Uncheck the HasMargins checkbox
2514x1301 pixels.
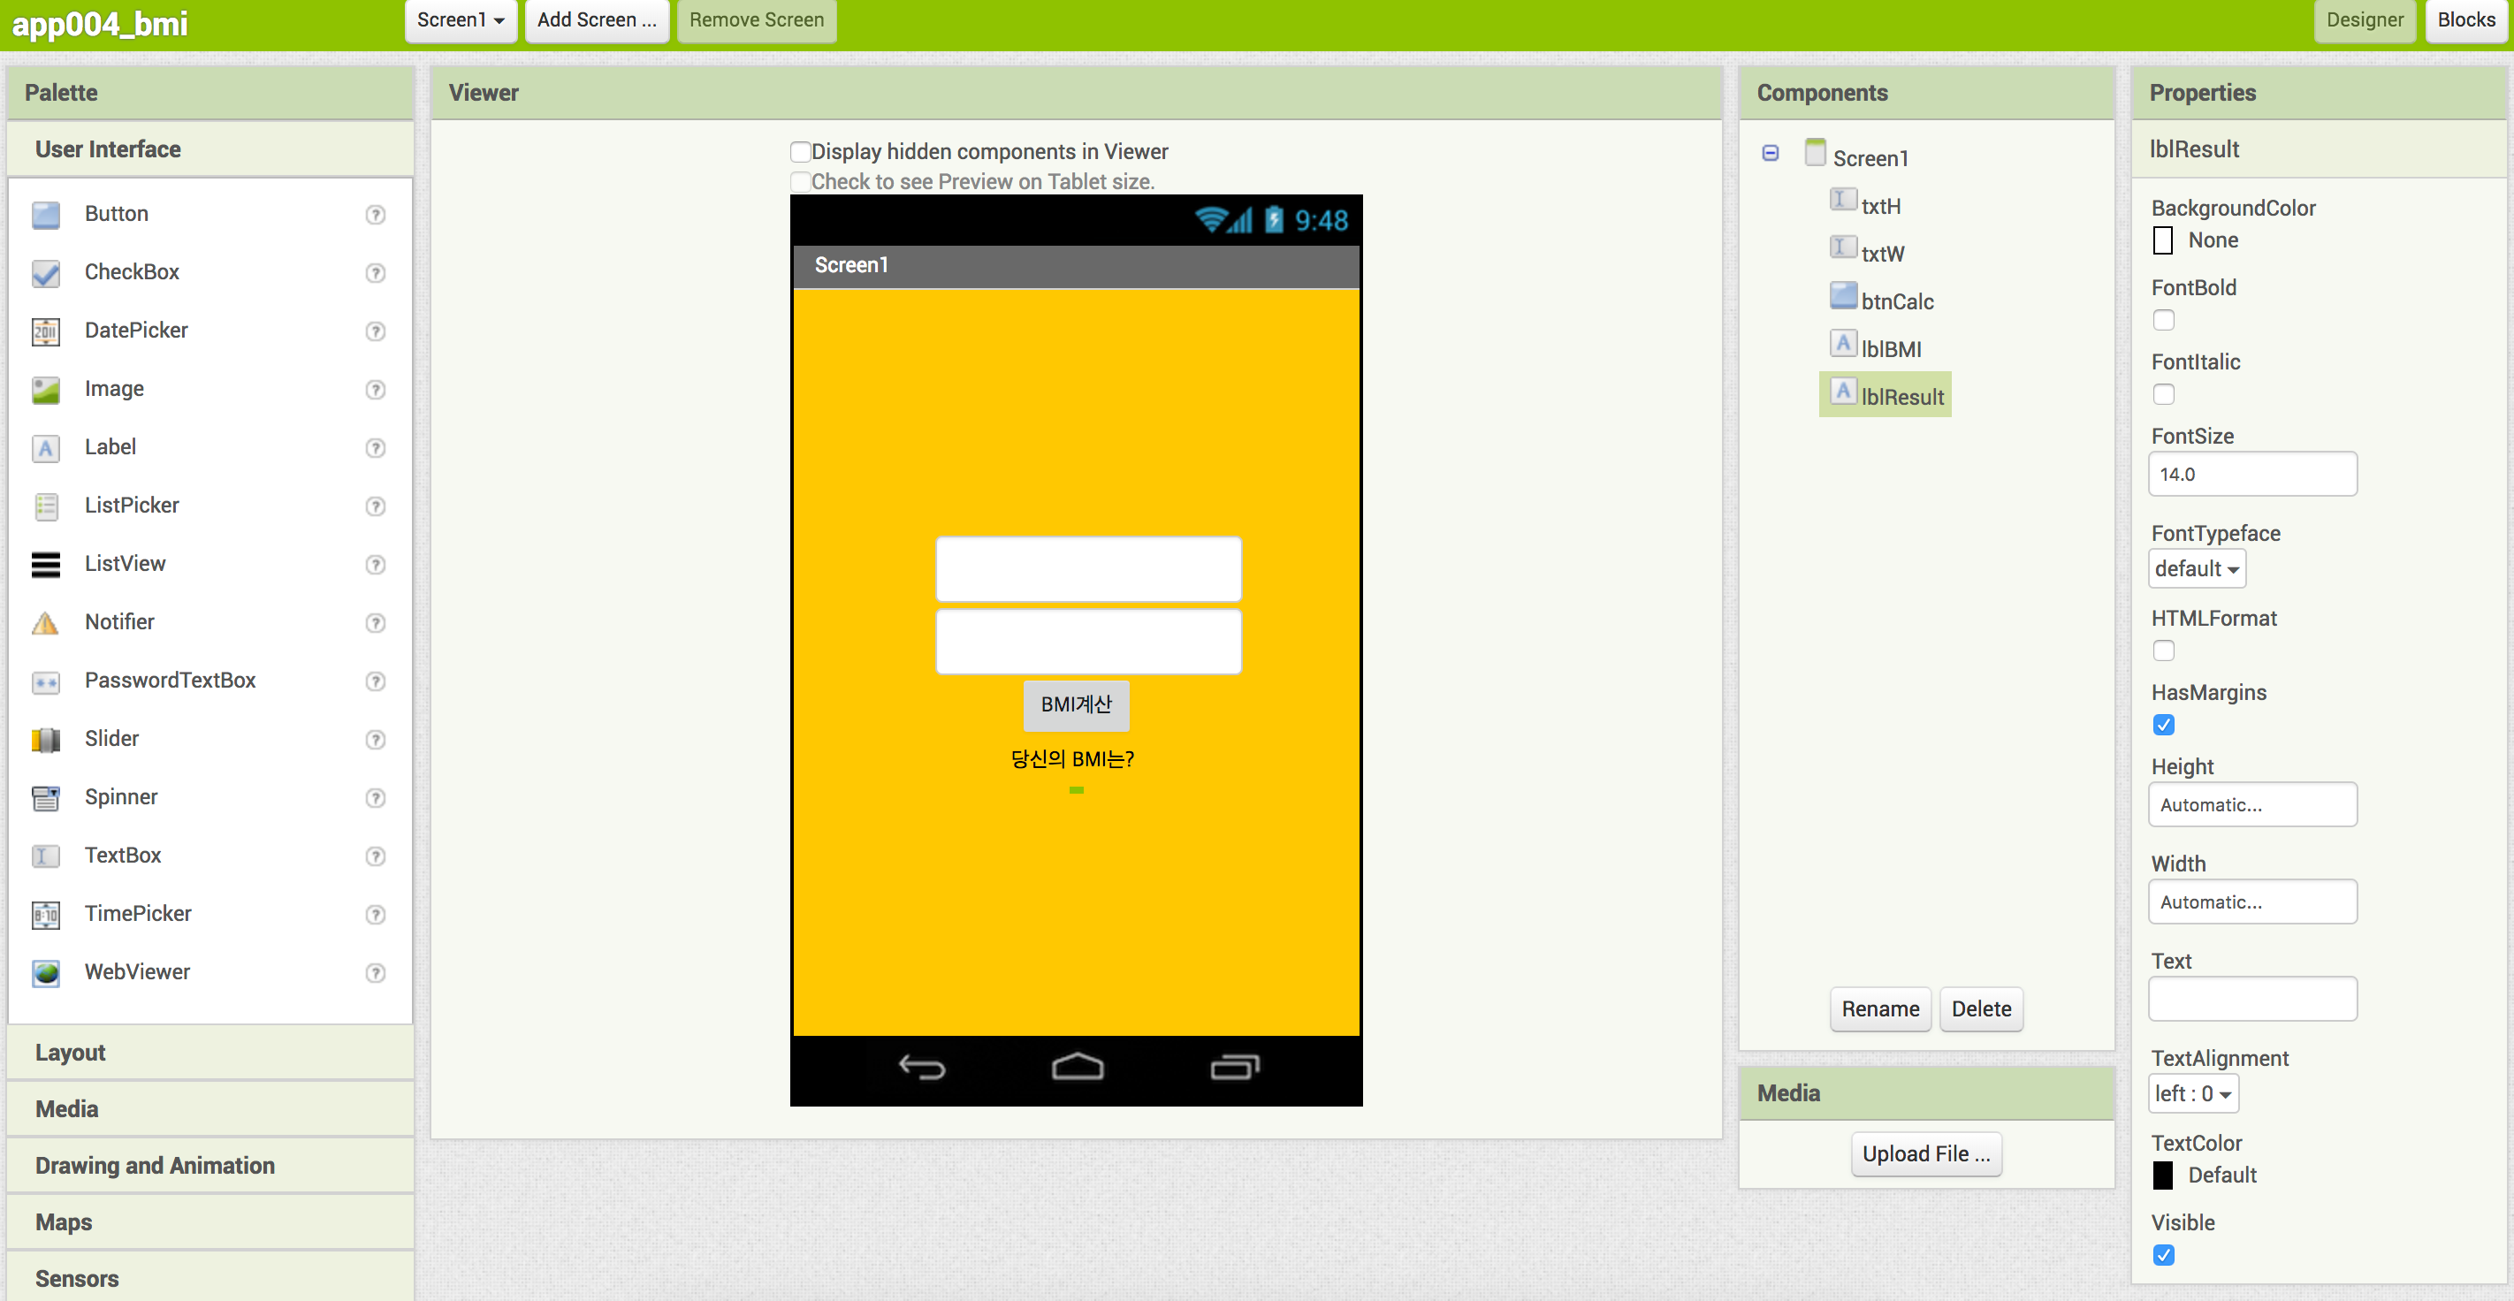[x=2163, y=725]
